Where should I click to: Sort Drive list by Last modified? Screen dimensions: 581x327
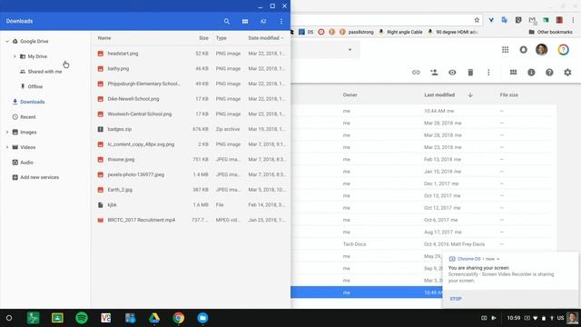click(439, 94)
